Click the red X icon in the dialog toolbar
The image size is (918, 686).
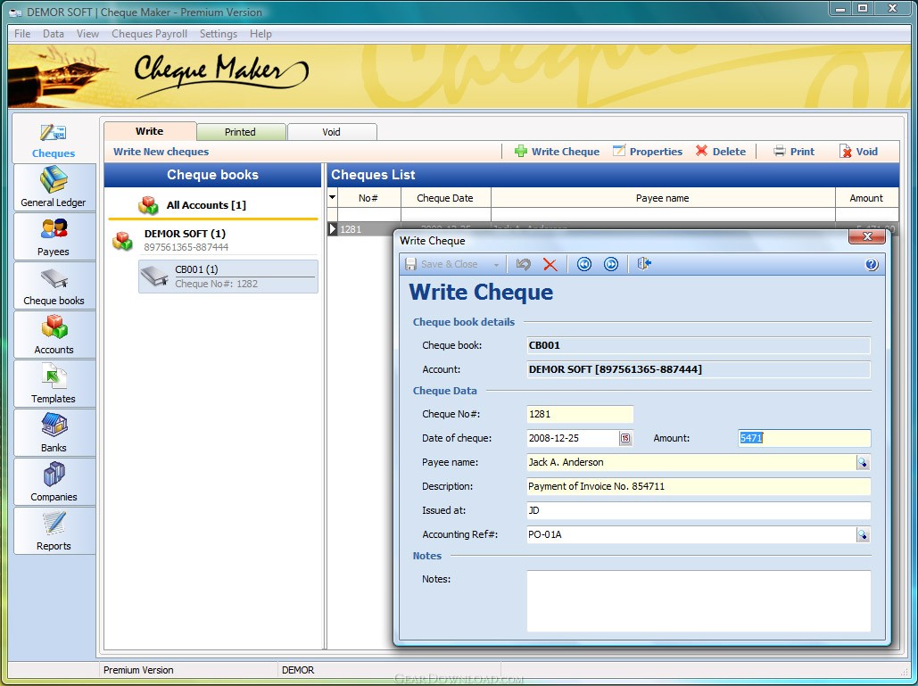(x=550, y=265)
